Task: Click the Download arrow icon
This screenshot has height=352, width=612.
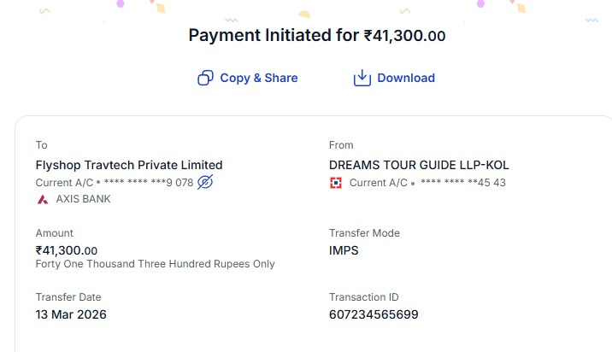Action: (x=362, y=78)
